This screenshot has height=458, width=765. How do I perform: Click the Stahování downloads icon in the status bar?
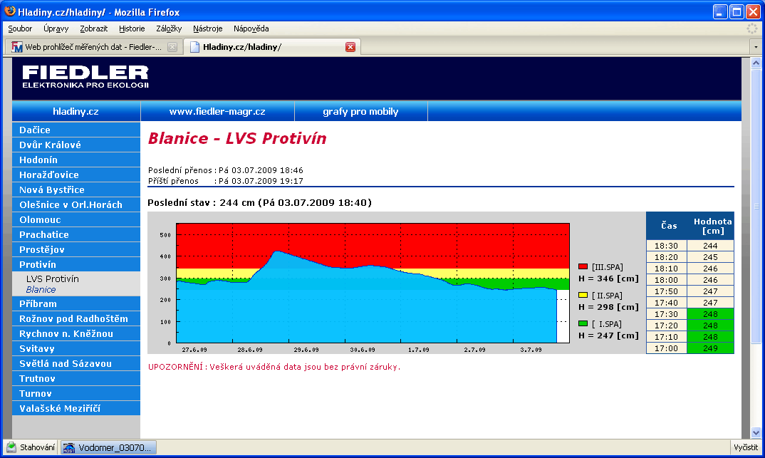(11, 447)
